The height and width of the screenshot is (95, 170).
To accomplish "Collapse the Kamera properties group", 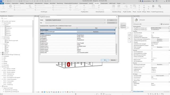I will coord(169,63).
